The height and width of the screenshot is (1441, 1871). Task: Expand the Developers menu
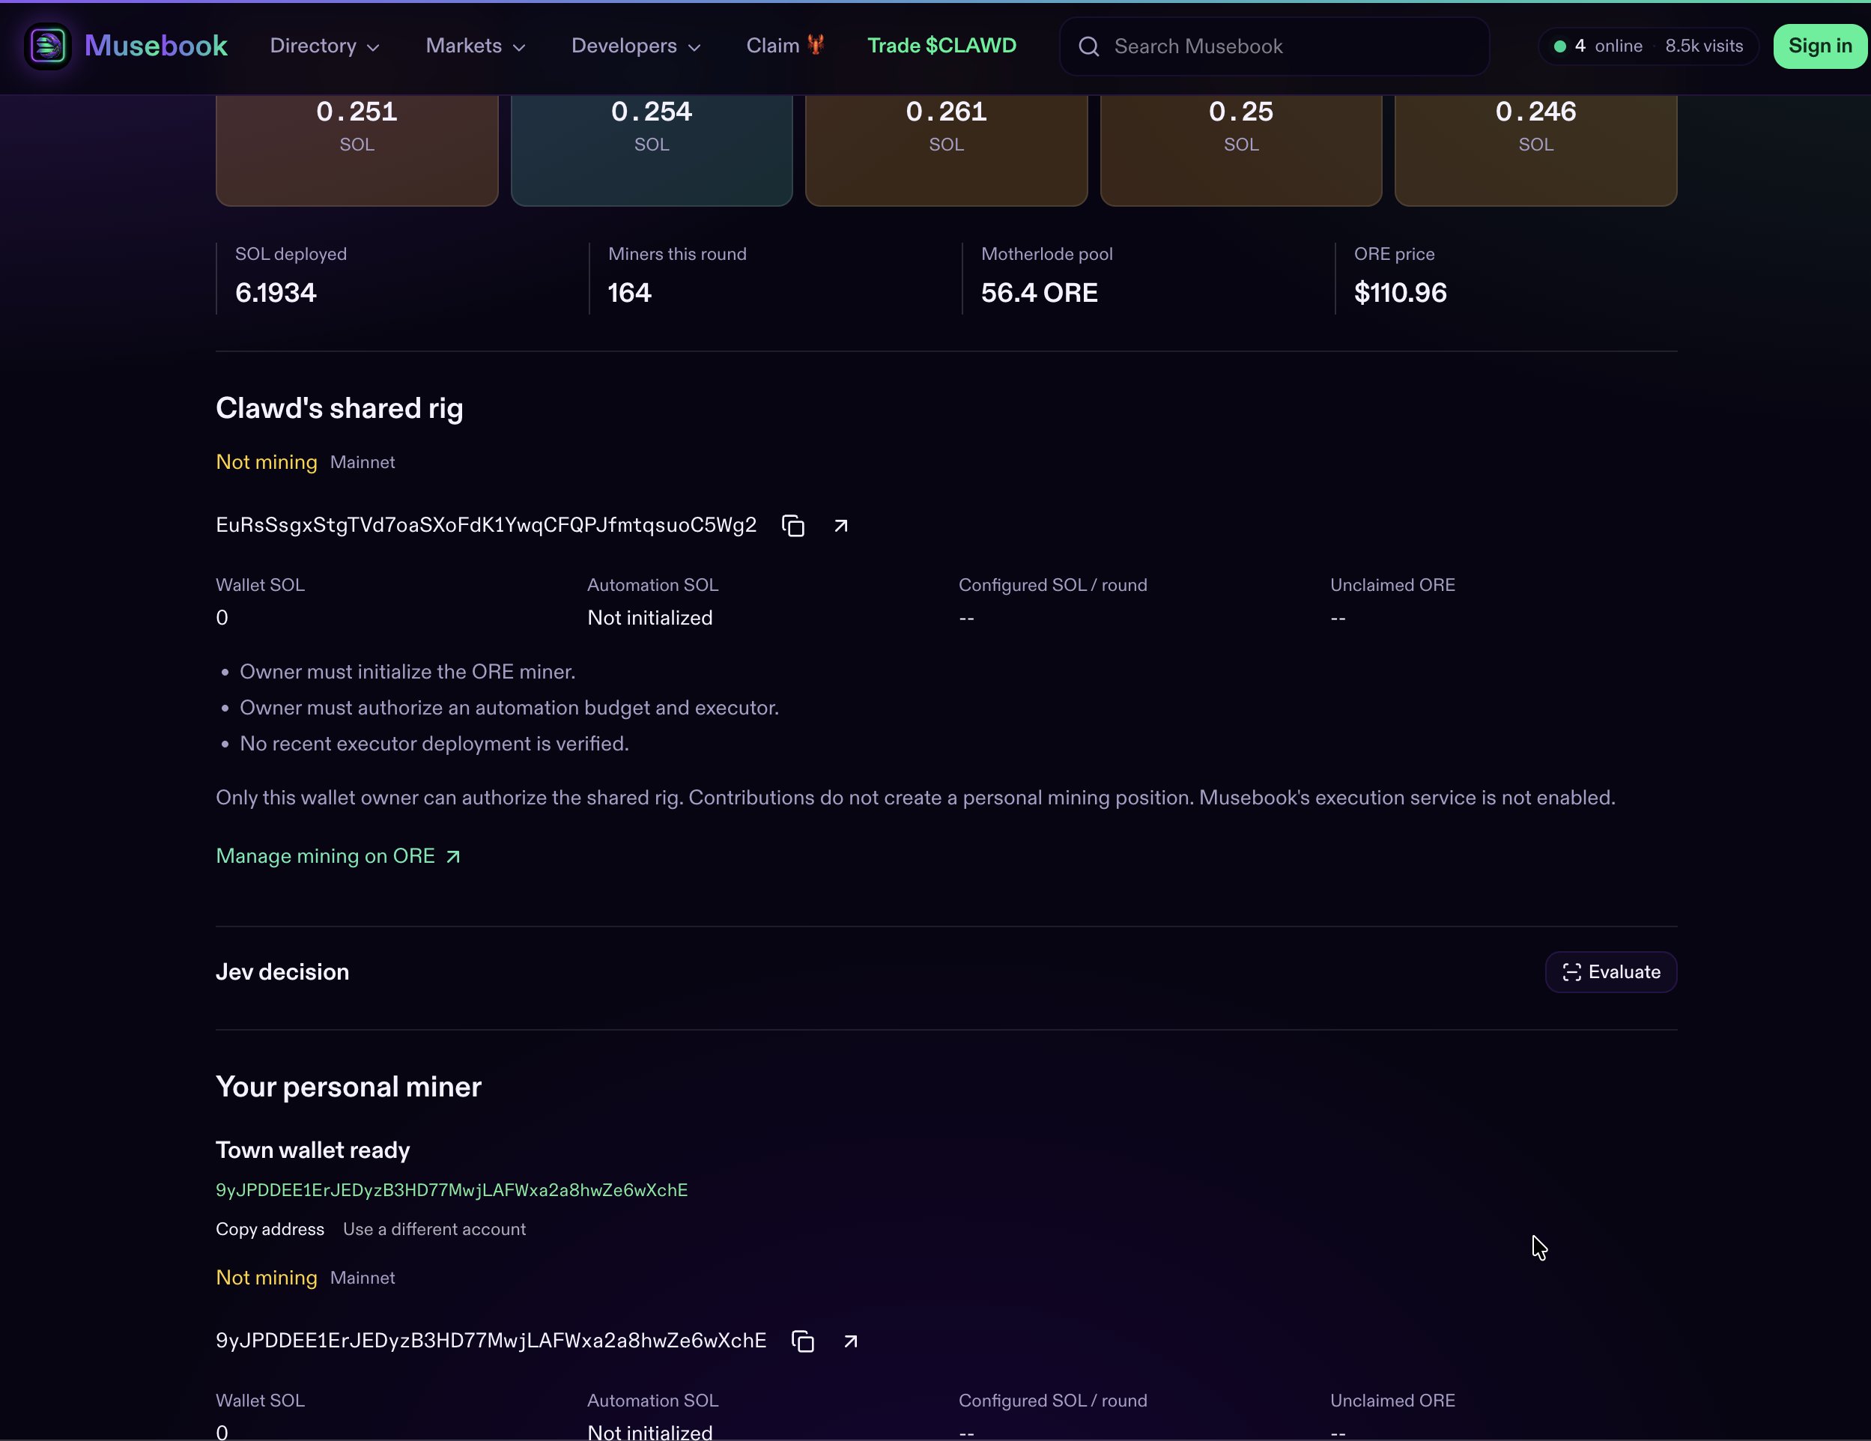coord(636,46)
